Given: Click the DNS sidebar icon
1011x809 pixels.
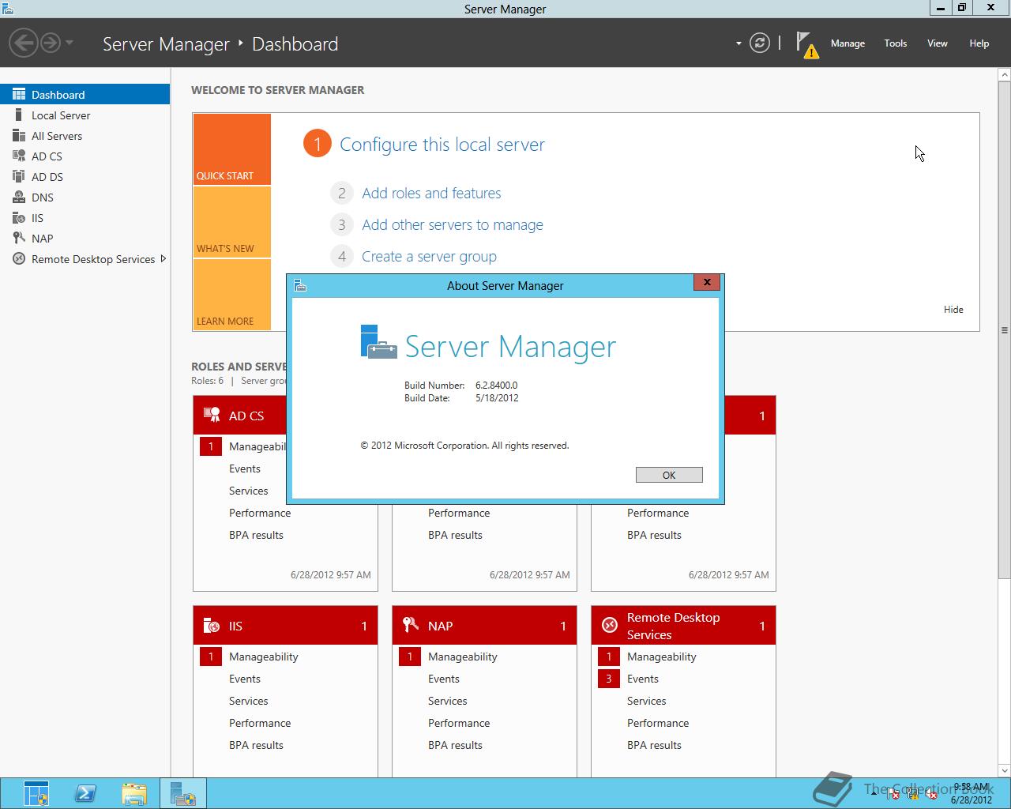Looking at the screenshot, I should point(19,197).
